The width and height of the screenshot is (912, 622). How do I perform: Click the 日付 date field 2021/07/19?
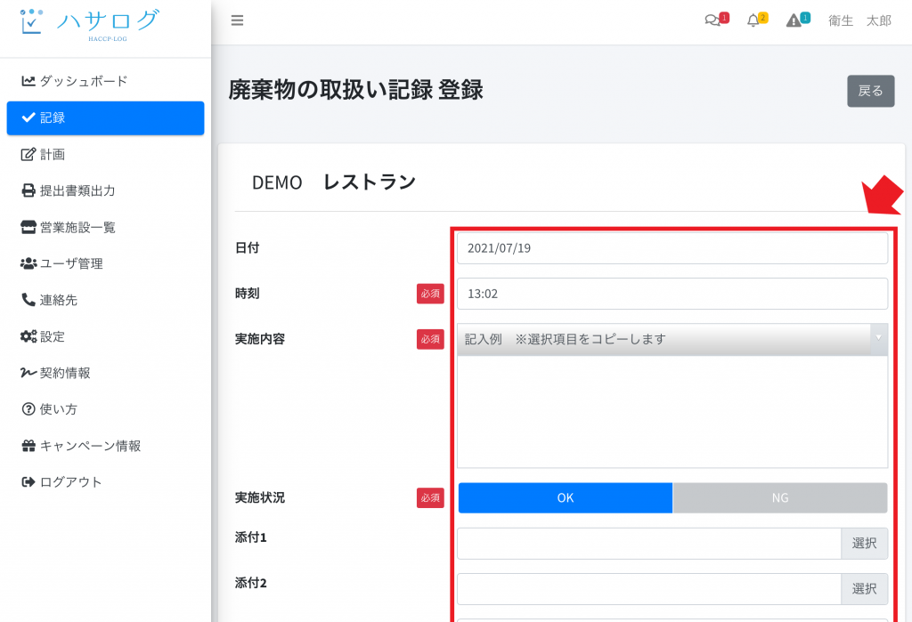pos(672,248)
